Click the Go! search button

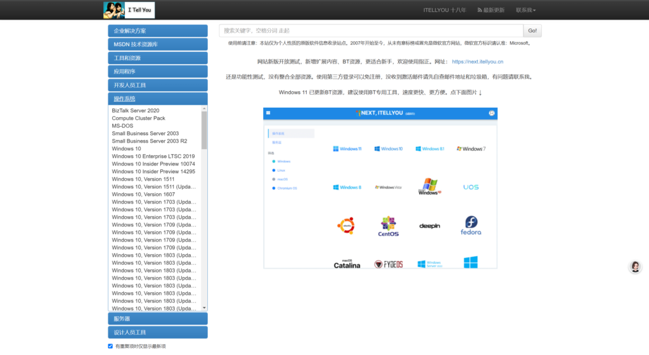point(532,30)
